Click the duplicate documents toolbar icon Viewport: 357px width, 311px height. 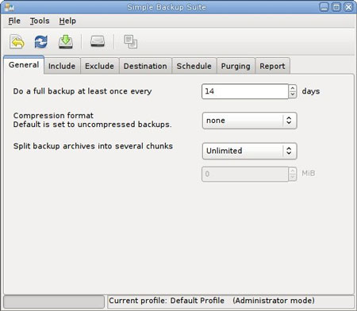pyautogui.click(x=131, y=41)
